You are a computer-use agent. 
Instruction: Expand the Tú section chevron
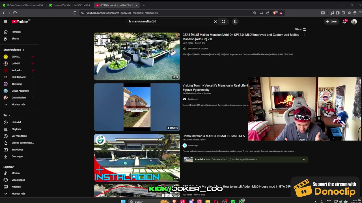[9, 115]
